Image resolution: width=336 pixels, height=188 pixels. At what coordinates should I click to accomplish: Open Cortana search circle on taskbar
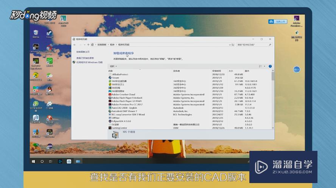click(42, 161)
